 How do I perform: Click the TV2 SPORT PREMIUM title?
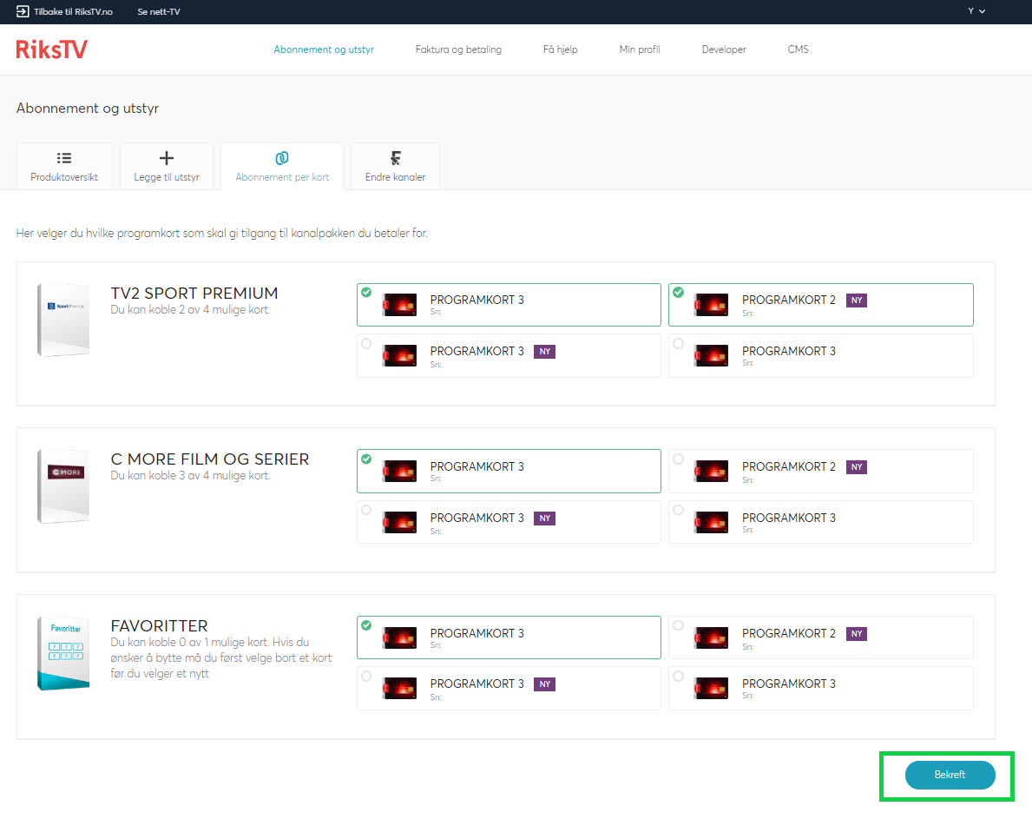194,293
